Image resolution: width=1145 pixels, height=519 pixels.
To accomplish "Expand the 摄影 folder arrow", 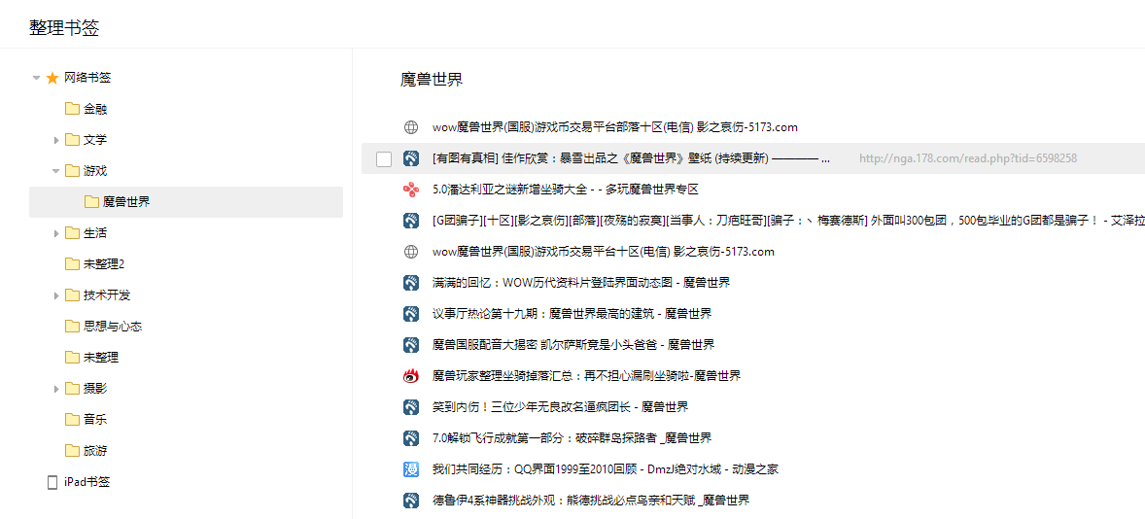I will (x=56, y=389).
